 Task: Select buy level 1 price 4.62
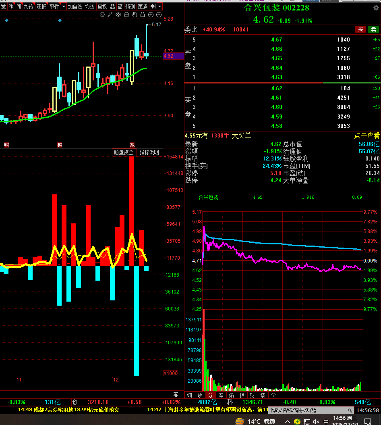277,88
